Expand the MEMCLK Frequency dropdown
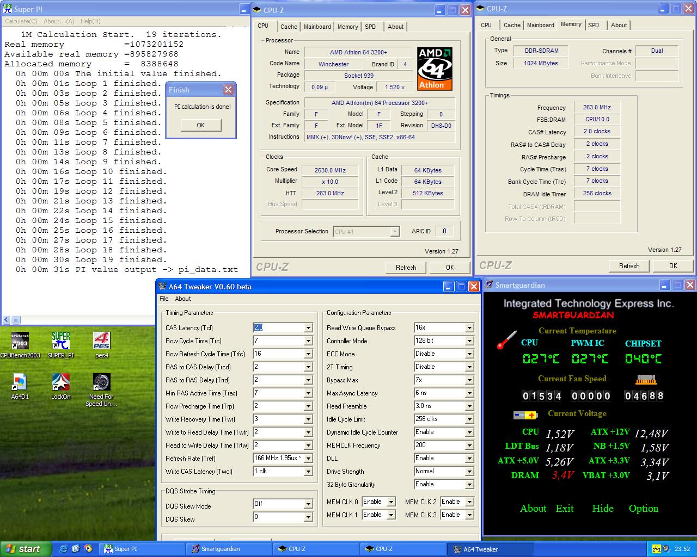Image resolution: width=697 pixels, height=557 pixels. [469, 445]
